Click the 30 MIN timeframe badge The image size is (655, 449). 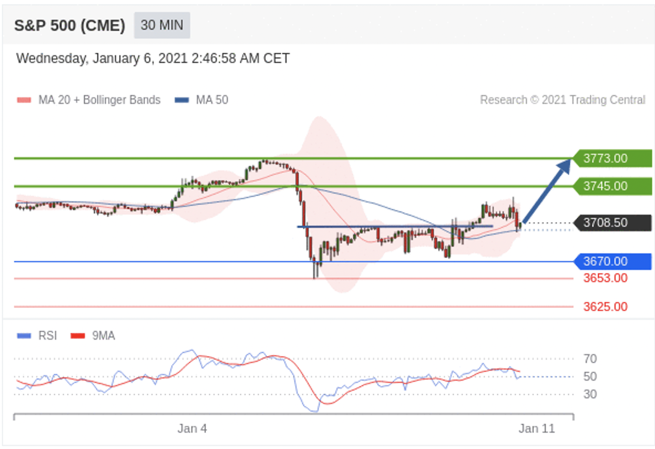(x=162, y=25)
